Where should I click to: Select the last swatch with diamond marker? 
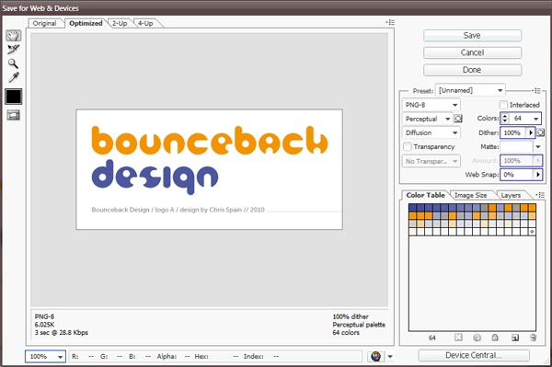[x=532, y=232]
